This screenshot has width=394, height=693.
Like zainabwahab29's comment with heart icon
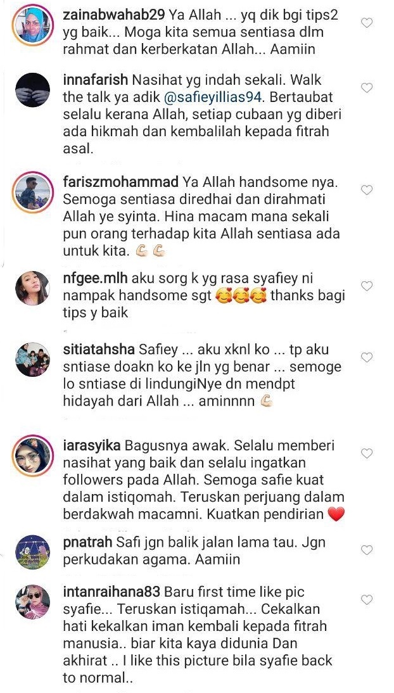click(x=367, y=23)
